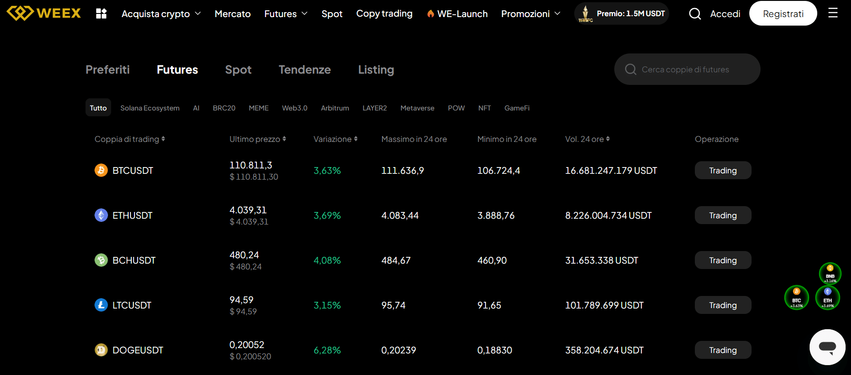Viewport: 851px width, 375px height.
Task: Click the BTCUSDT pair name
Action: (x=133, y=171)
